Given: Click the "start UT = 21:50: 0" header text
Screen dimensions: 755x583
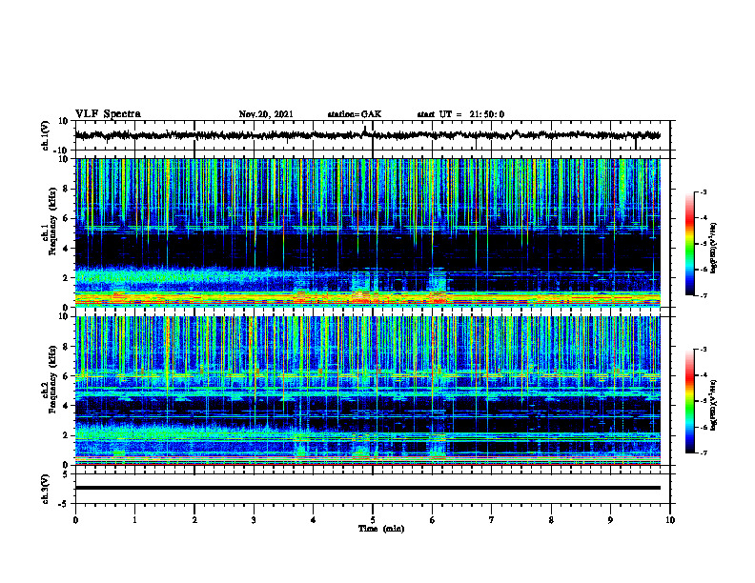Looking at the screenshot, I should [460, 114].
